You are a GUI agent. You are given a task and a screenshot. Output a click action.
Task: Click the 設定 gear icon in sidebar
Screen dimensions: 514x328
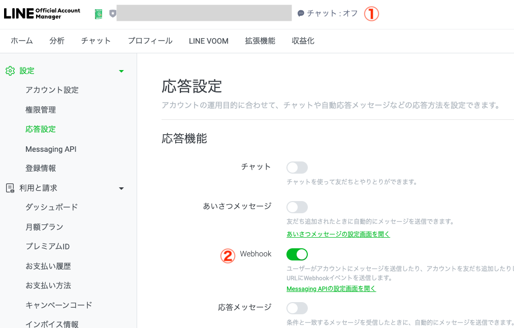pyautogui.click(x=10, y=71)
